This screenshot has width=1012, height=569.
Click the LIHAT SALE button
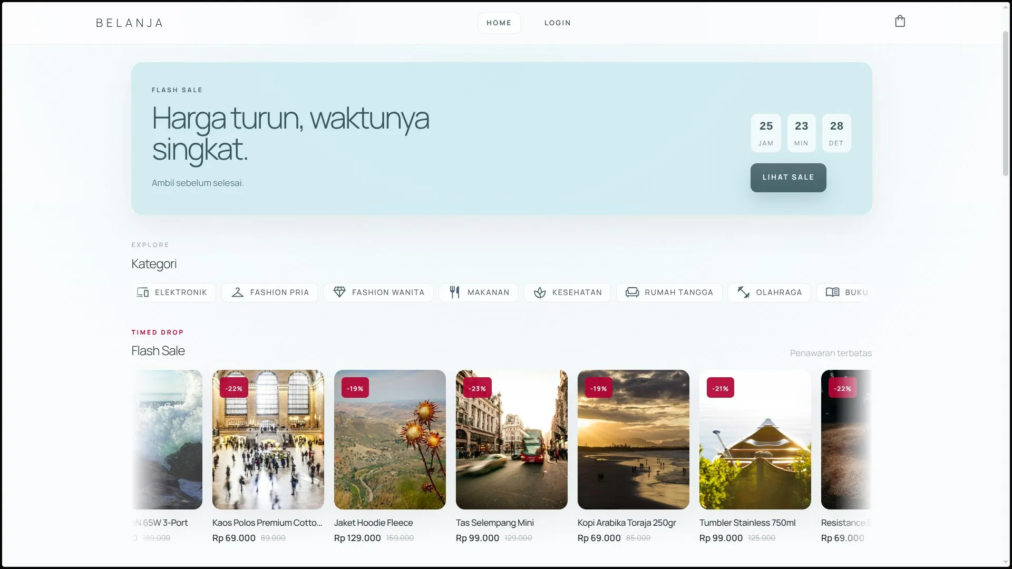click(788, 178)
